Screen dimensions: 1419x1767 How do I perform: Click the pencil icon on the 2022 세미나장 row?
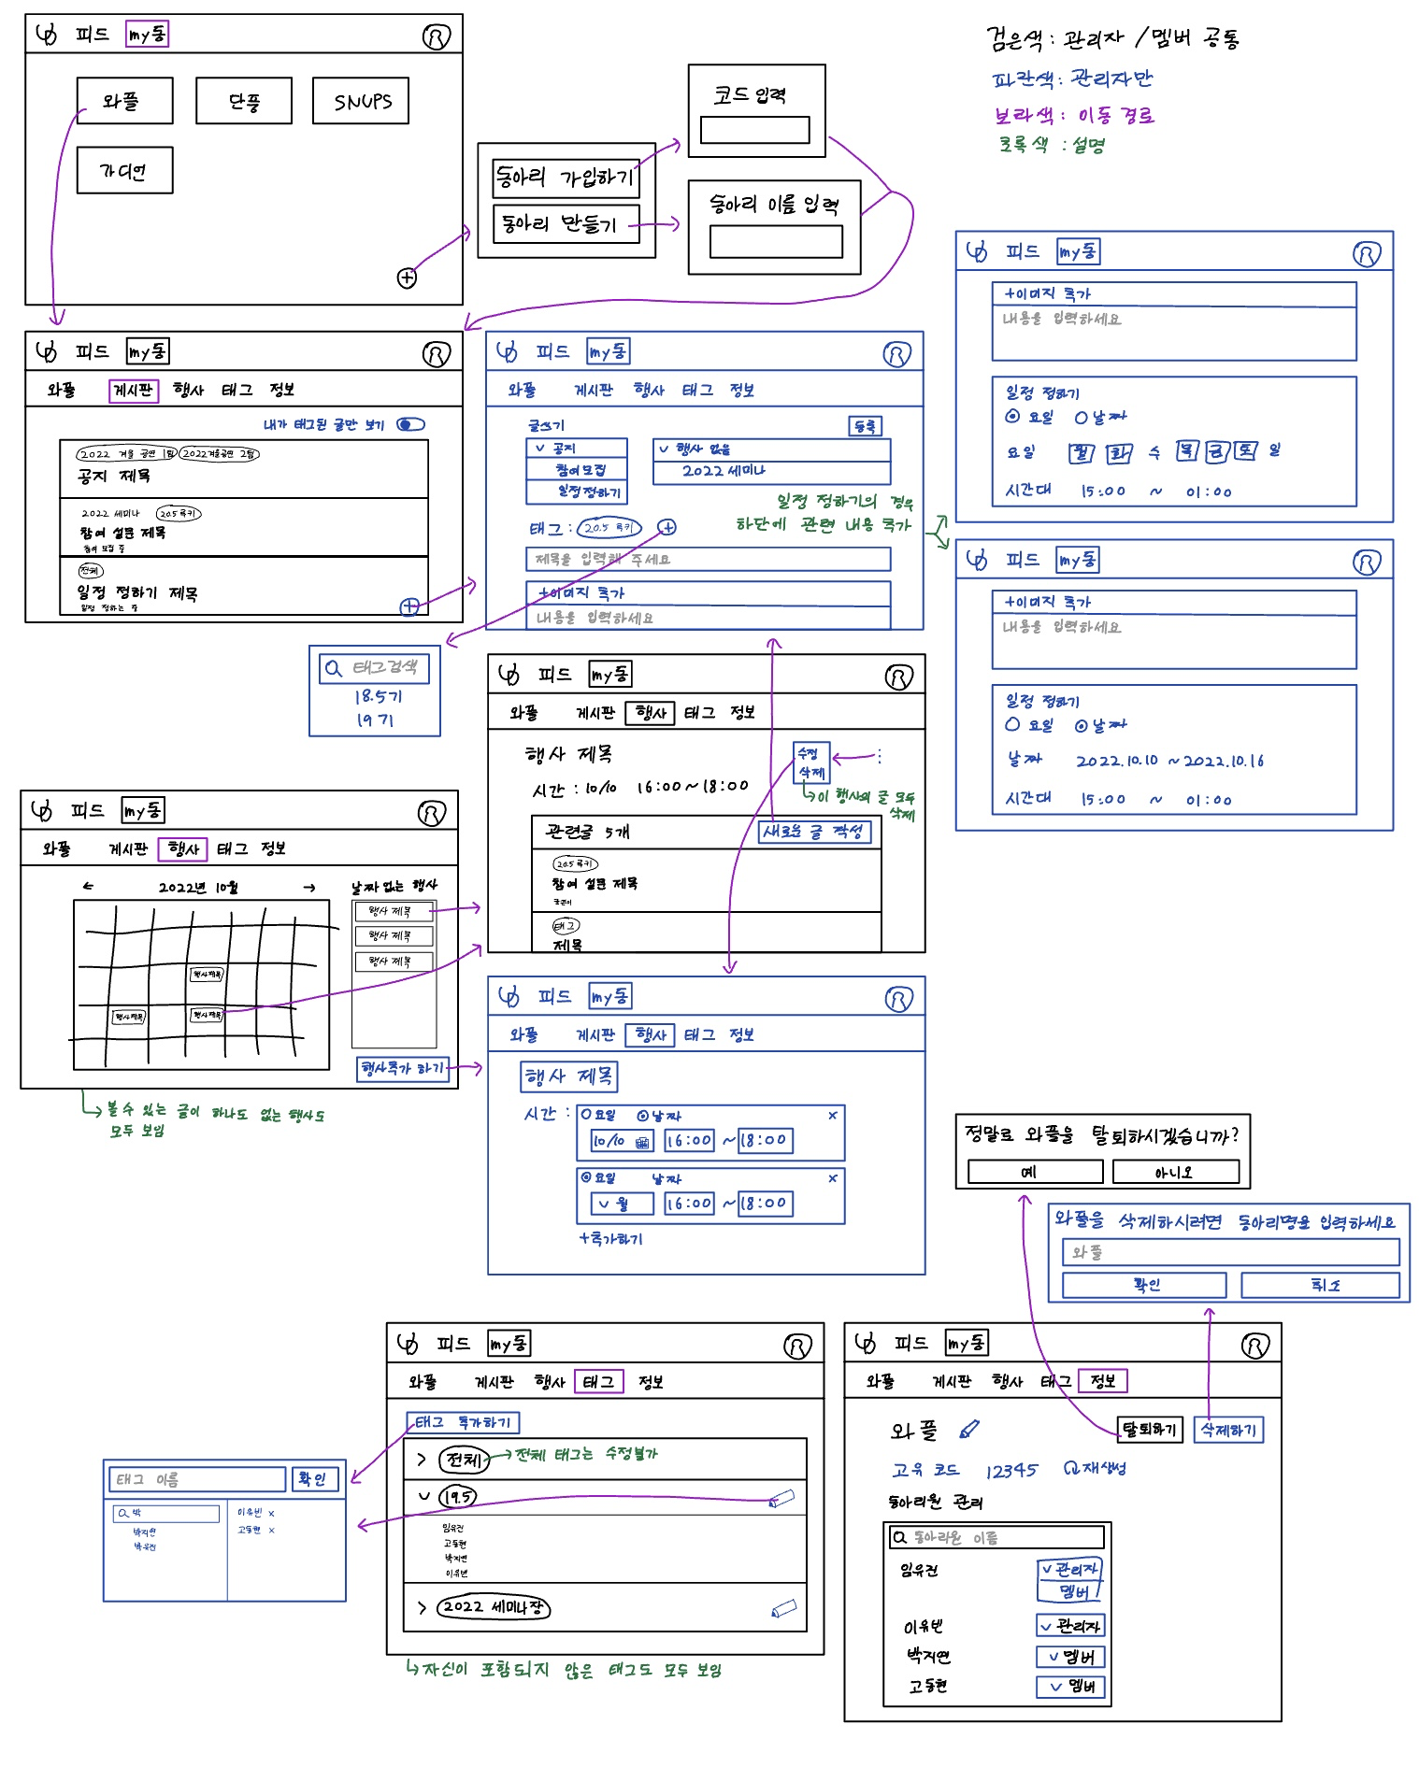pyautogui.click(x=783, y=1608)
